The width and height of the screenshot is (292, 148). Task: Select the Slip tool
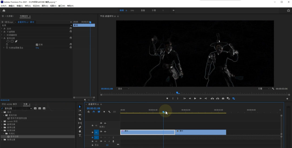pyautogui.click(x=80, y=123)
